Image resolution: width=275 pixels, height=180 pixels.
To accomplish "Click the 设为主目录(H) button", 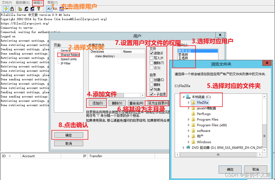I will [x=158, y=103].
